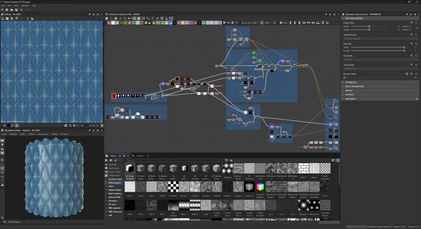421x229 pixels.
Task: Expand the Function nodes category
Action: (x=106, y=179)
